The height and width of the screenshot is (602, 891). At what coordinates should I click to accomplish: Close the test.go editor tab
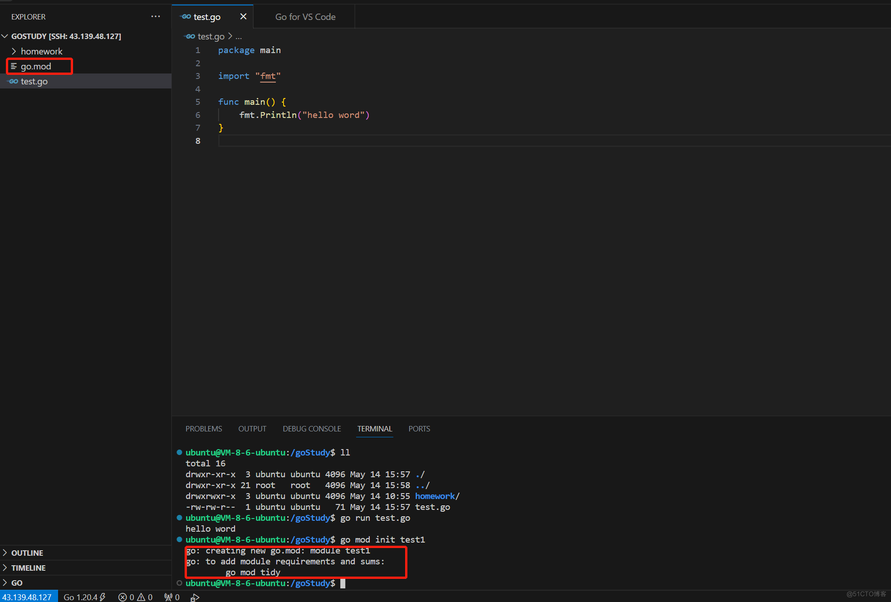(243, 17)
